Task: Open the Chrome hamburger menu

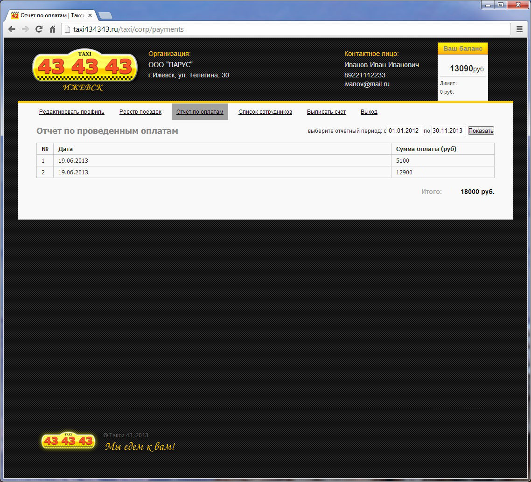Action: click(x=519, y=29)
